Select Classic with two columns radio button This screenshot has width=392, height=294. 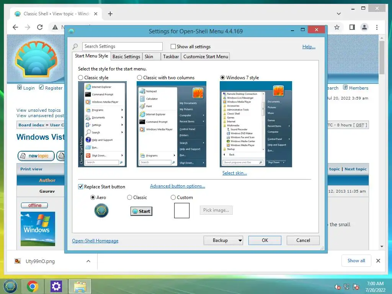(x=139, y=77)
